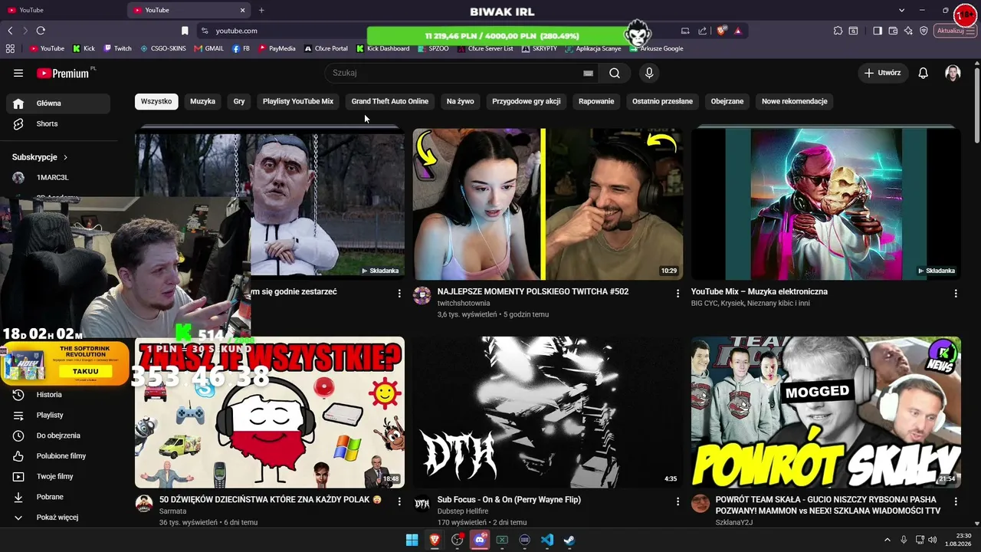The image size is (981, 552).
Task: Expand the Subskrypcje section
Action: (x=40, y=157)
